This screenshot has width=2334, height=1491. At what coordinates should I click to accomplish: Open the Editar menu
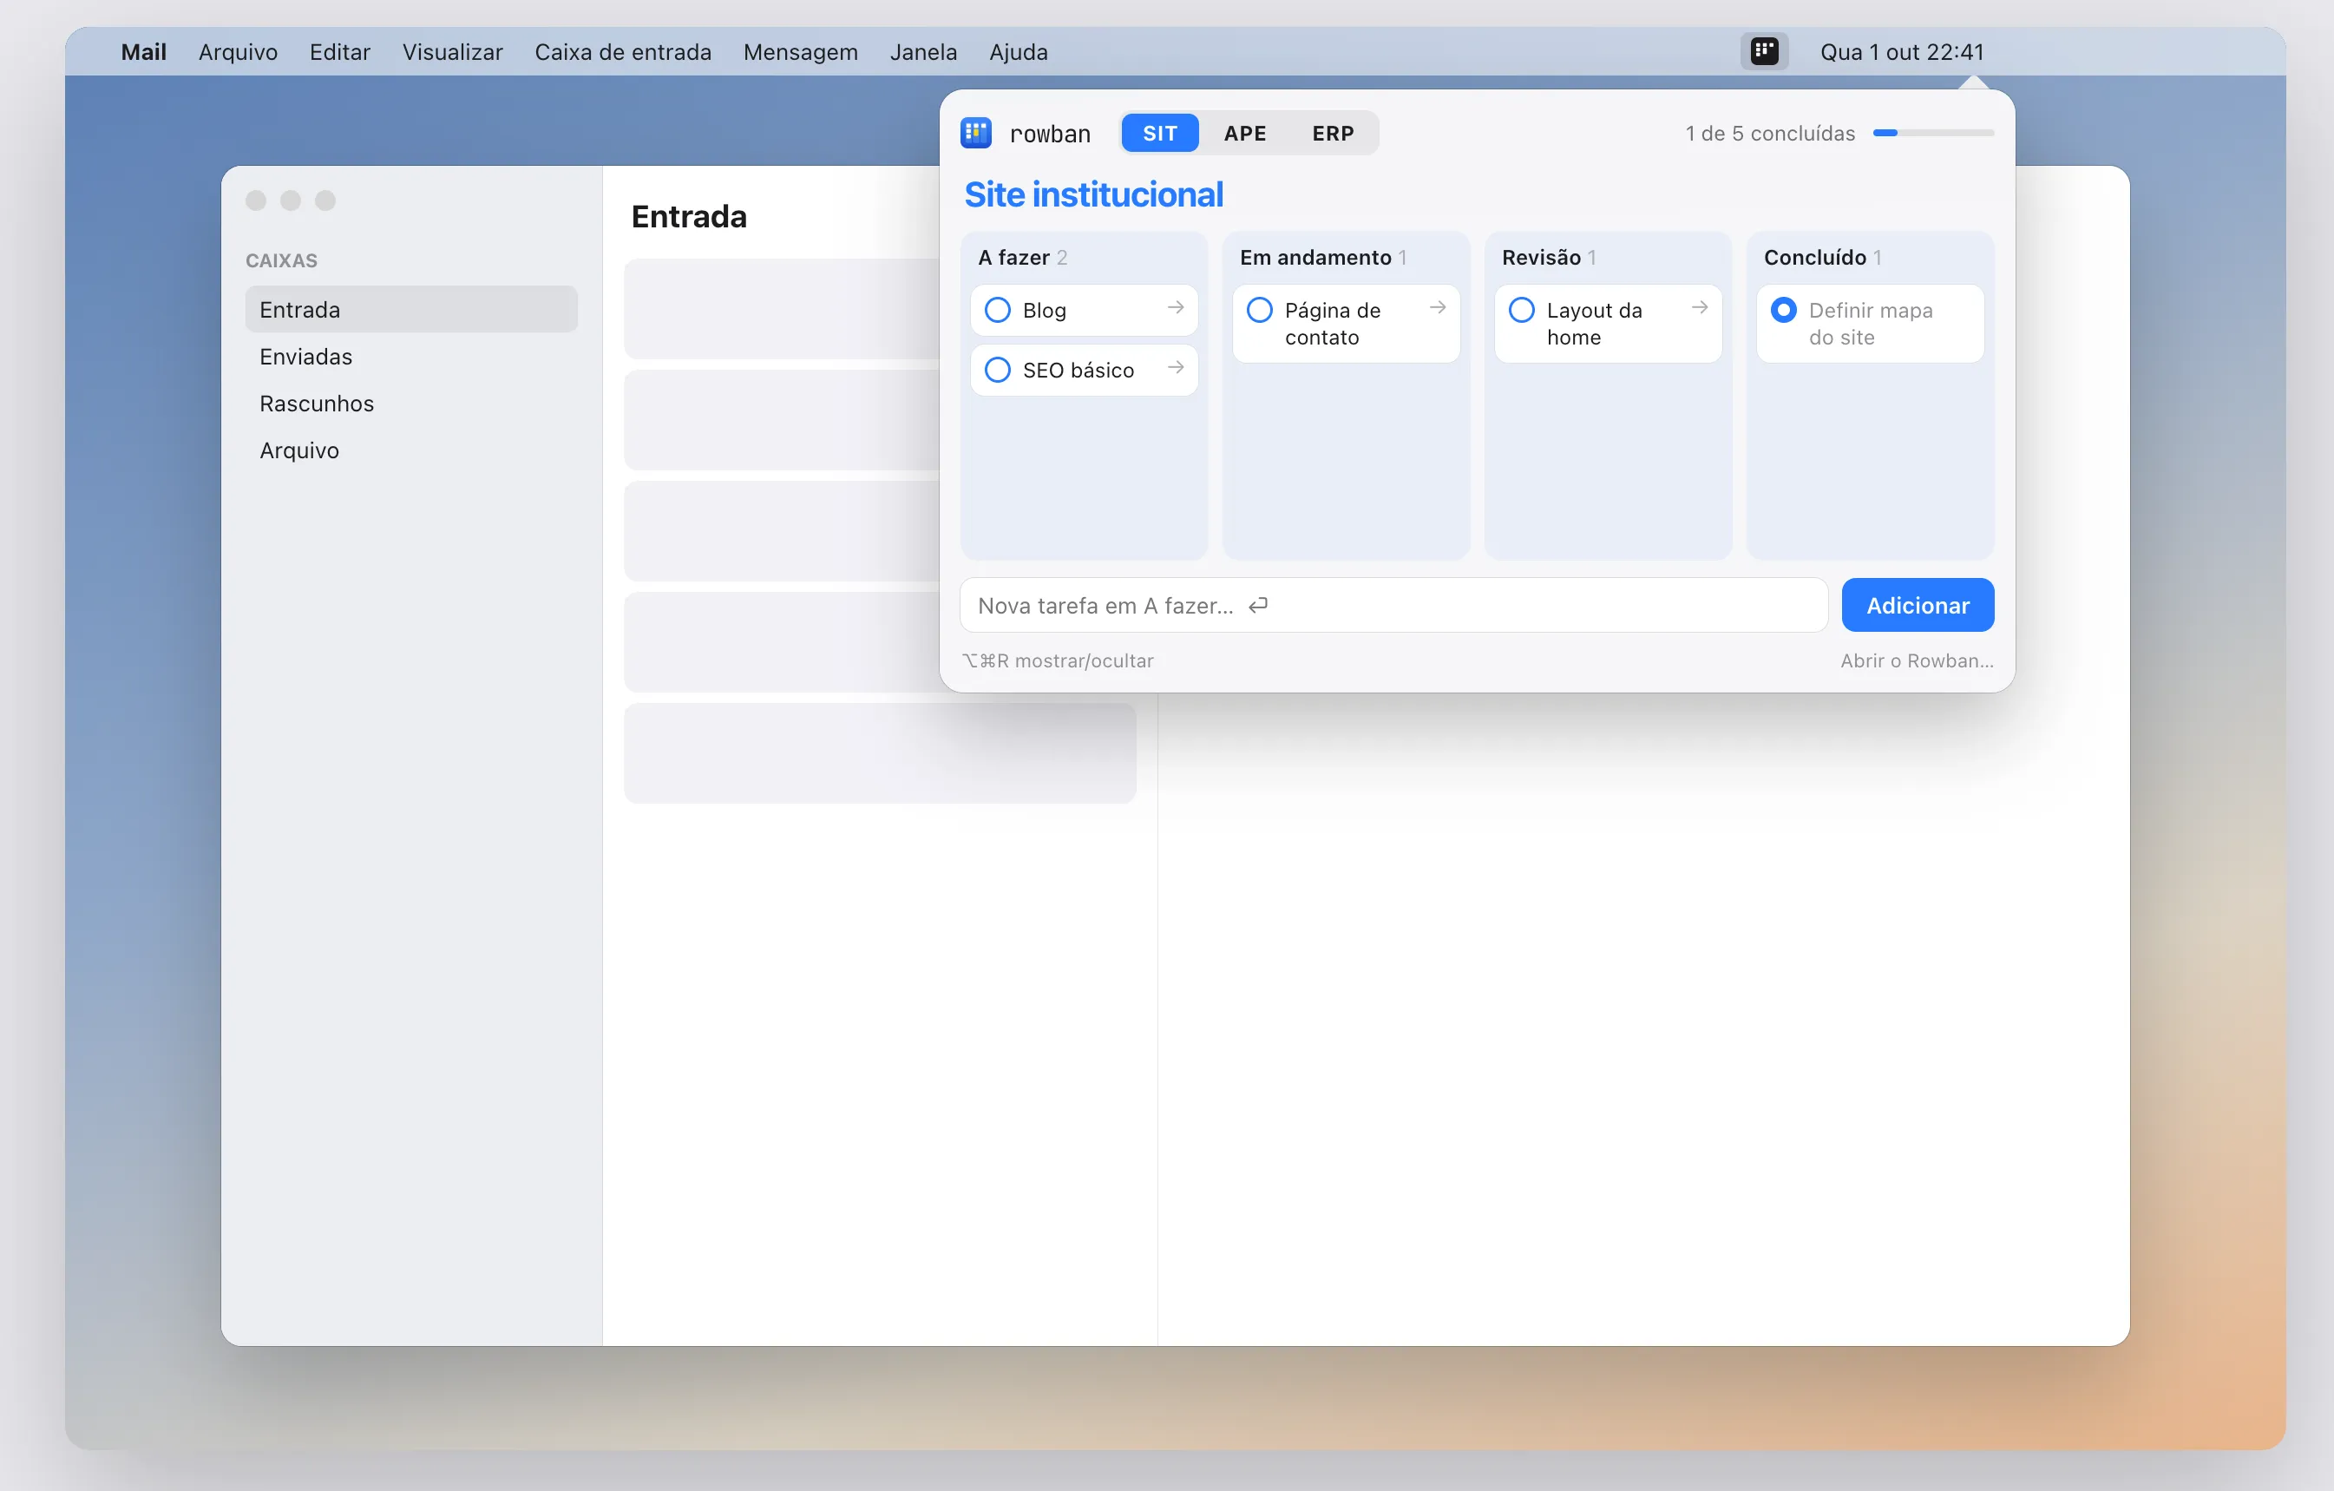[340, 51]
